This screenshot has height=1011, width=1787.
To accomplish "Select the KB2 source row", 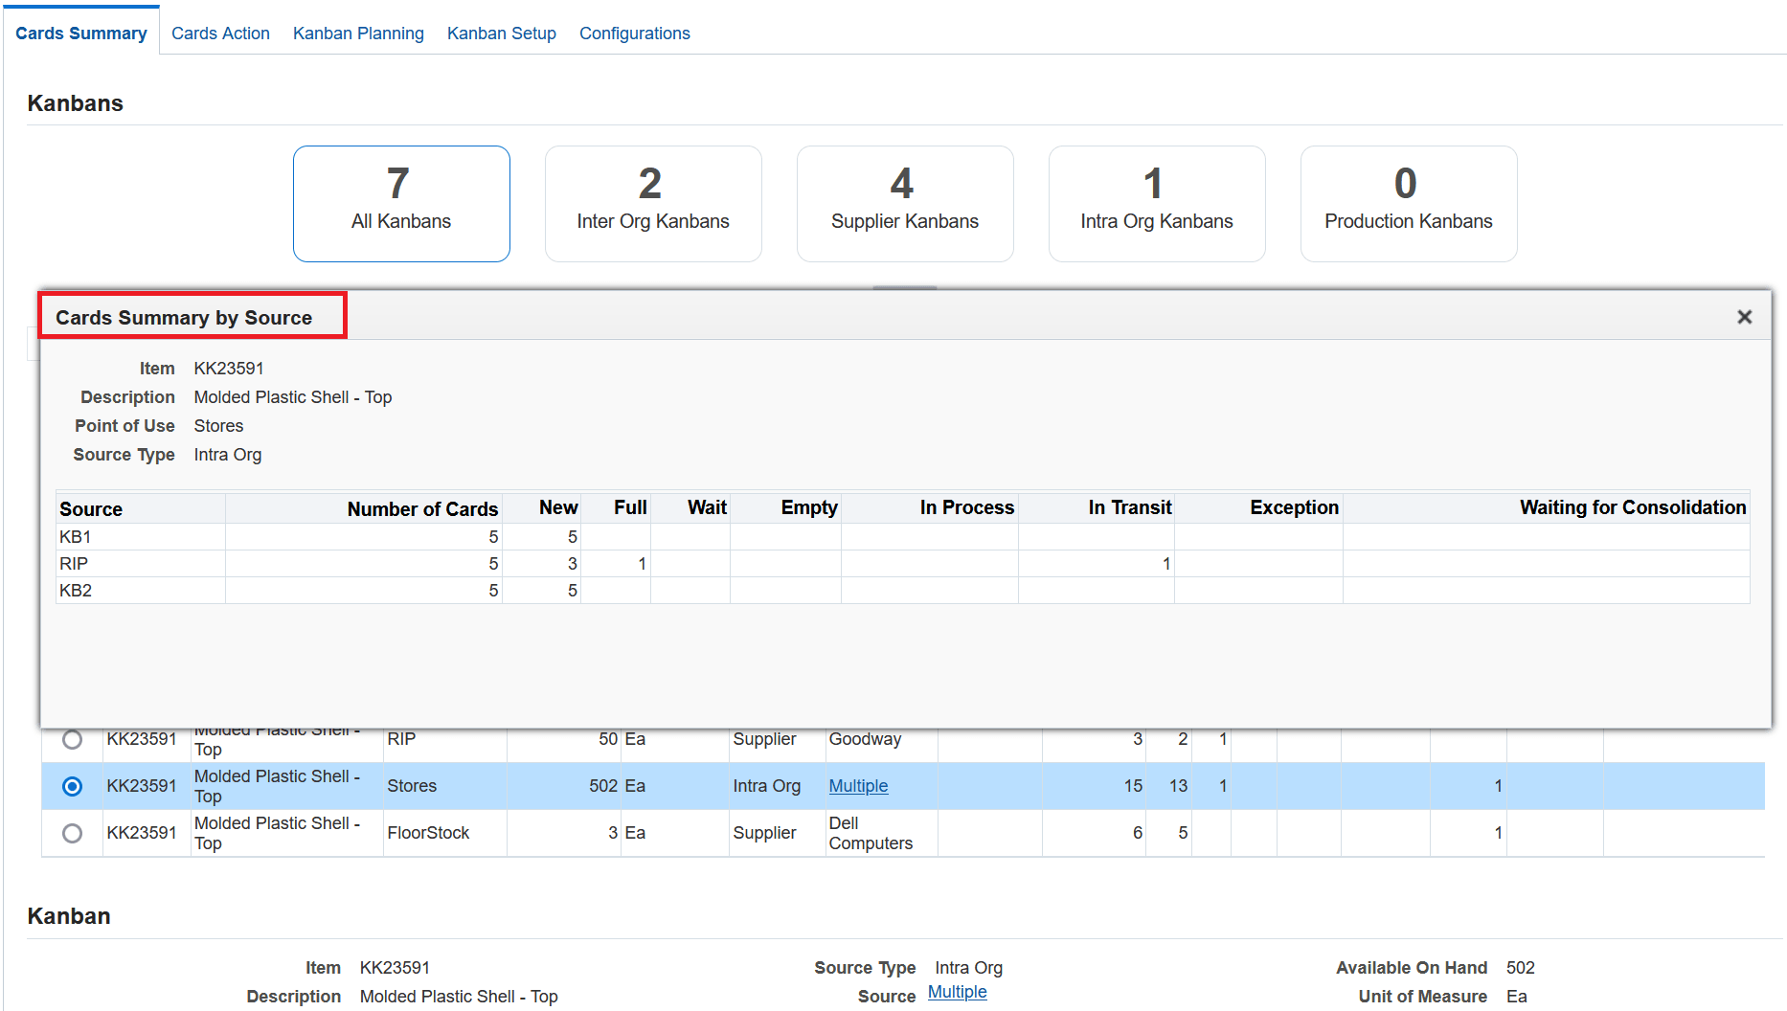I will click(76, 591).
